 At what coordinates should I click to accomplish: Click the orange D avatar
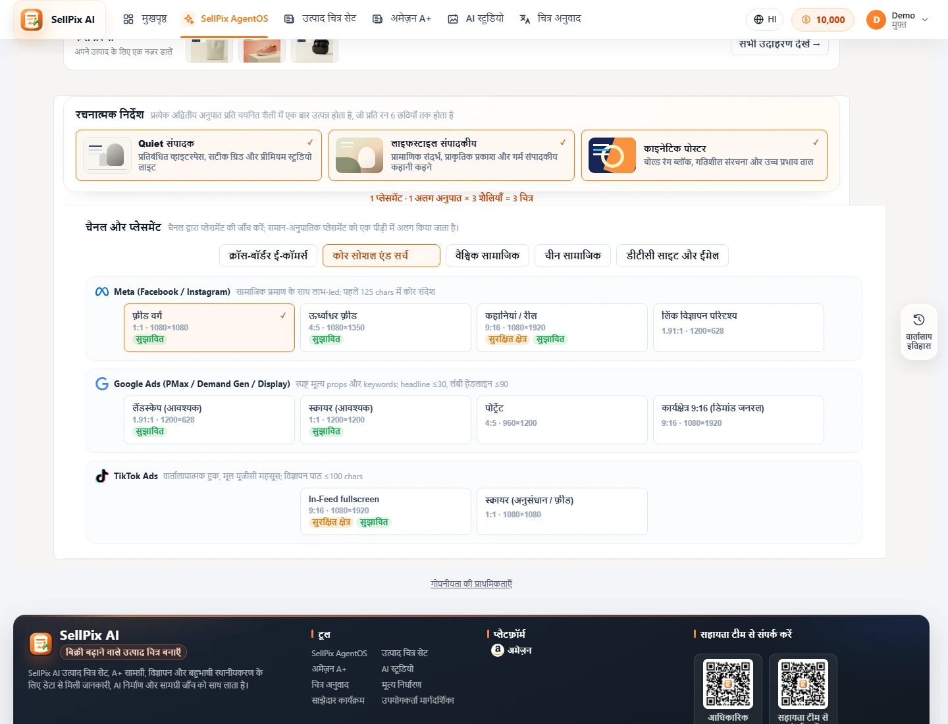coord(876,20)
